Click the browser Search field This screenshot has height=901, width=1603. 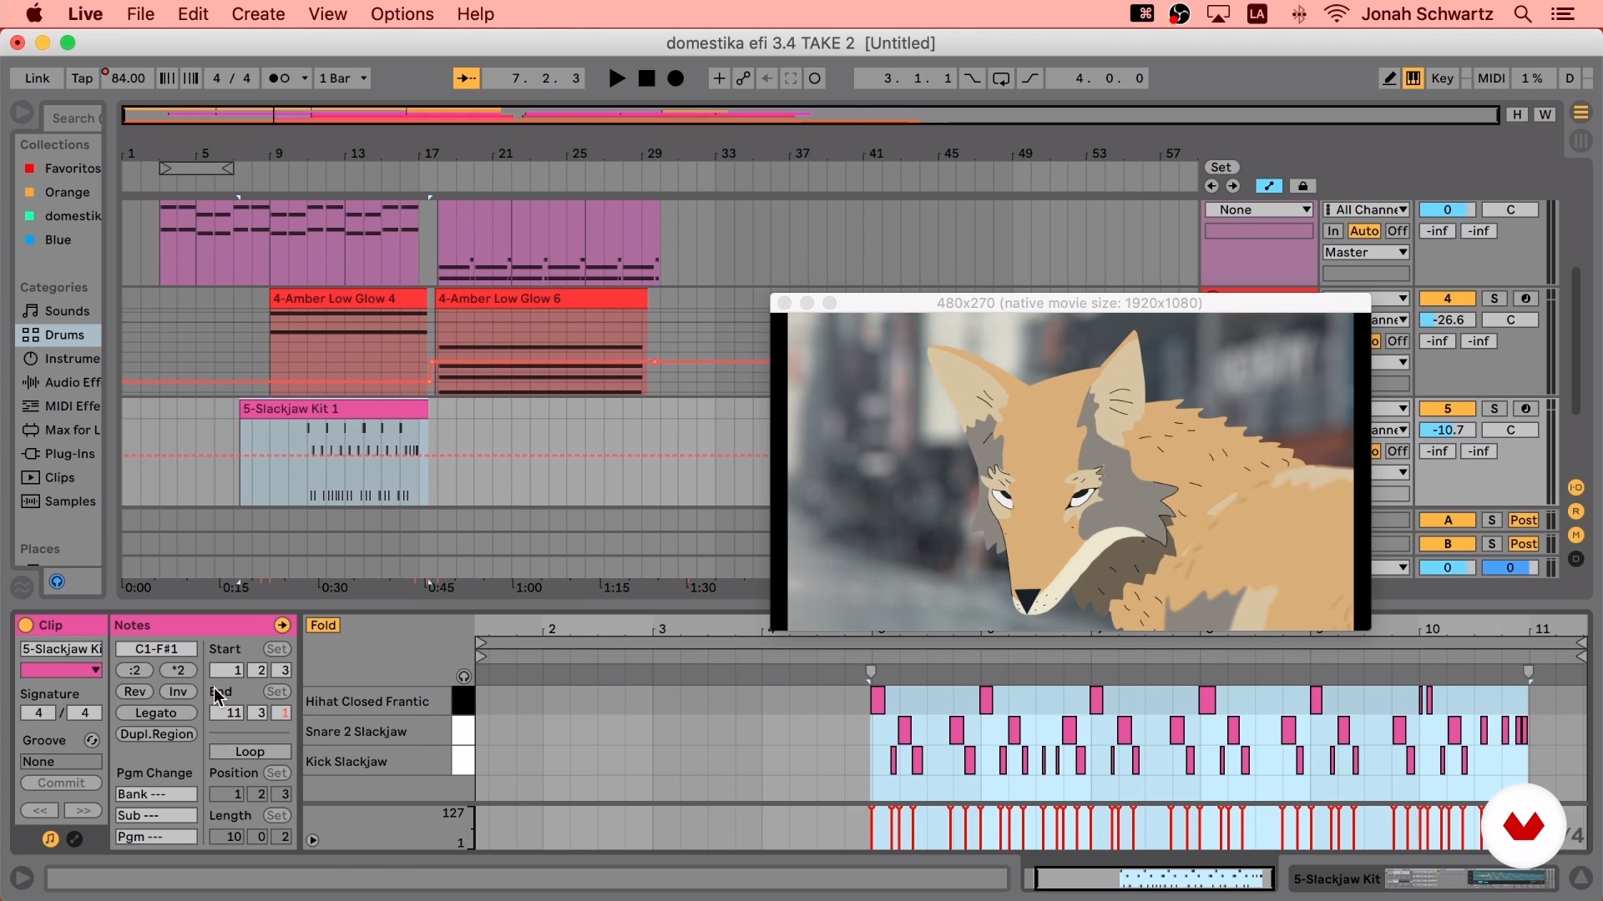point(73,118)
